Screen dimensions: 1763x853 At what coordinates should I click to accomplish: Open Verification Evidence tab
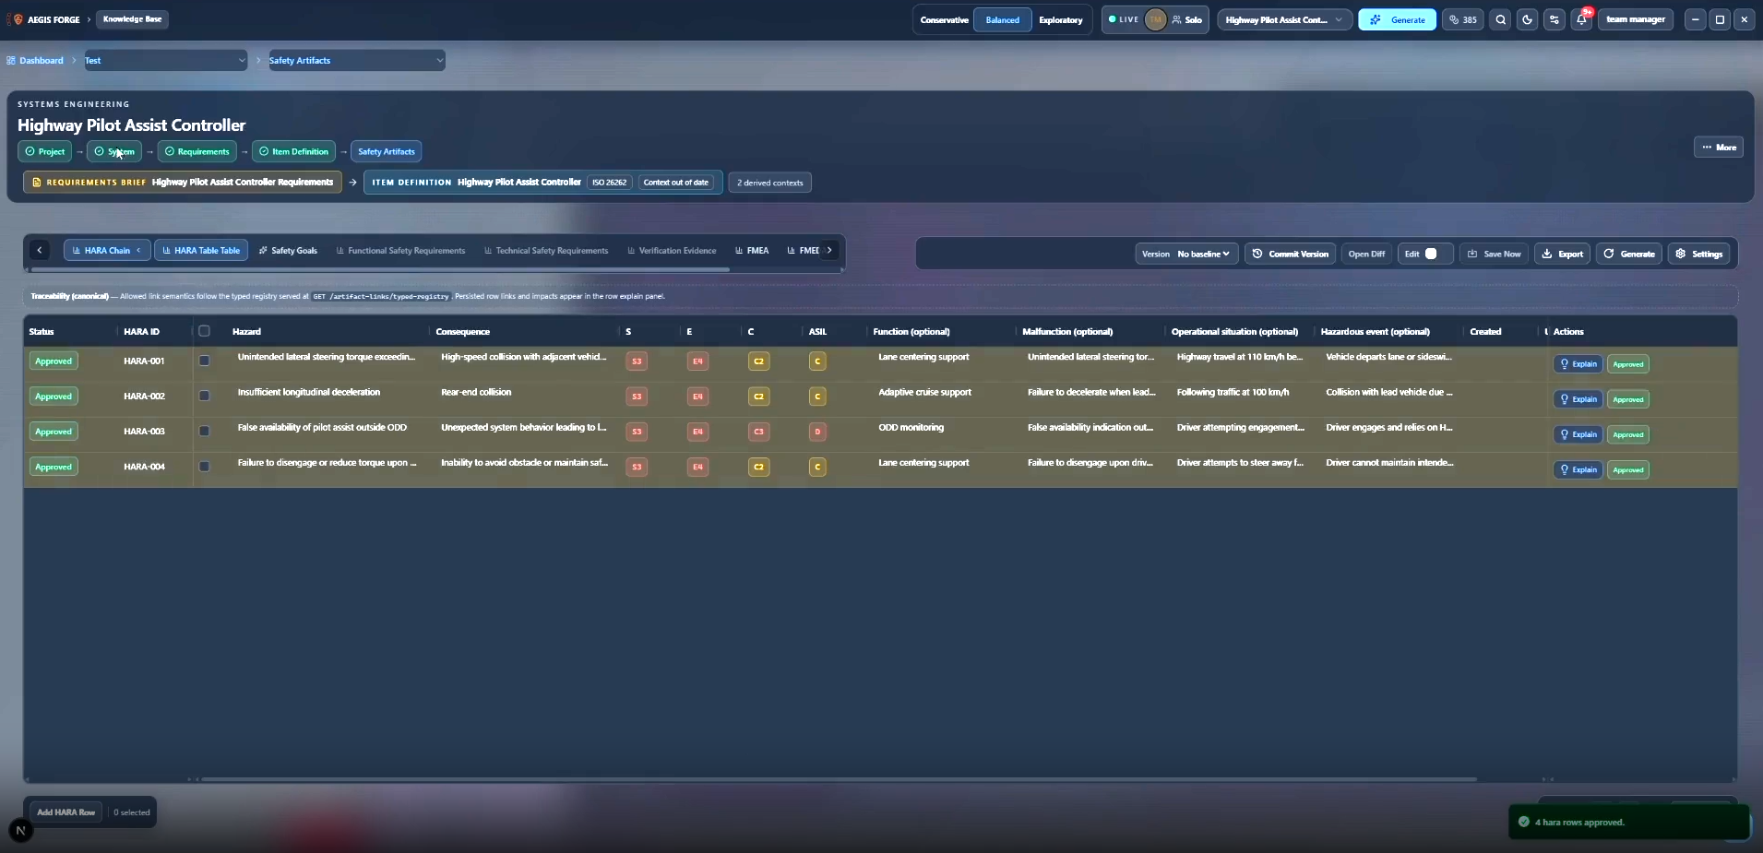[672, 251]
